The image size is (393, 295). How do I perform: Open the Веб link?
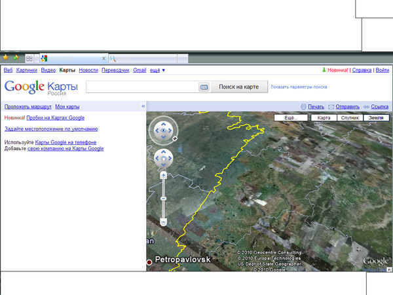8,70
